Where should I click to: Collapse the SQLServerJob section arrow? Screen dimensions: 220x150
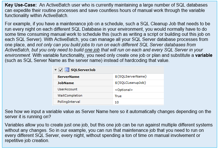click(56, 70)
